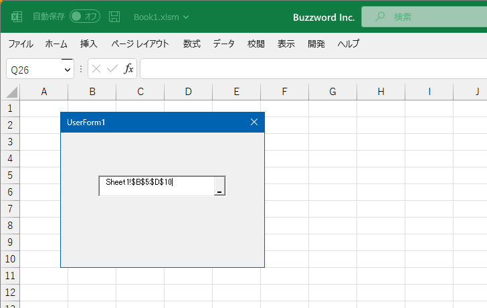487x308 pixels.
Task: Click the Excel app icon in title bar
Action: pyautogui.click(x=17, y=17)
